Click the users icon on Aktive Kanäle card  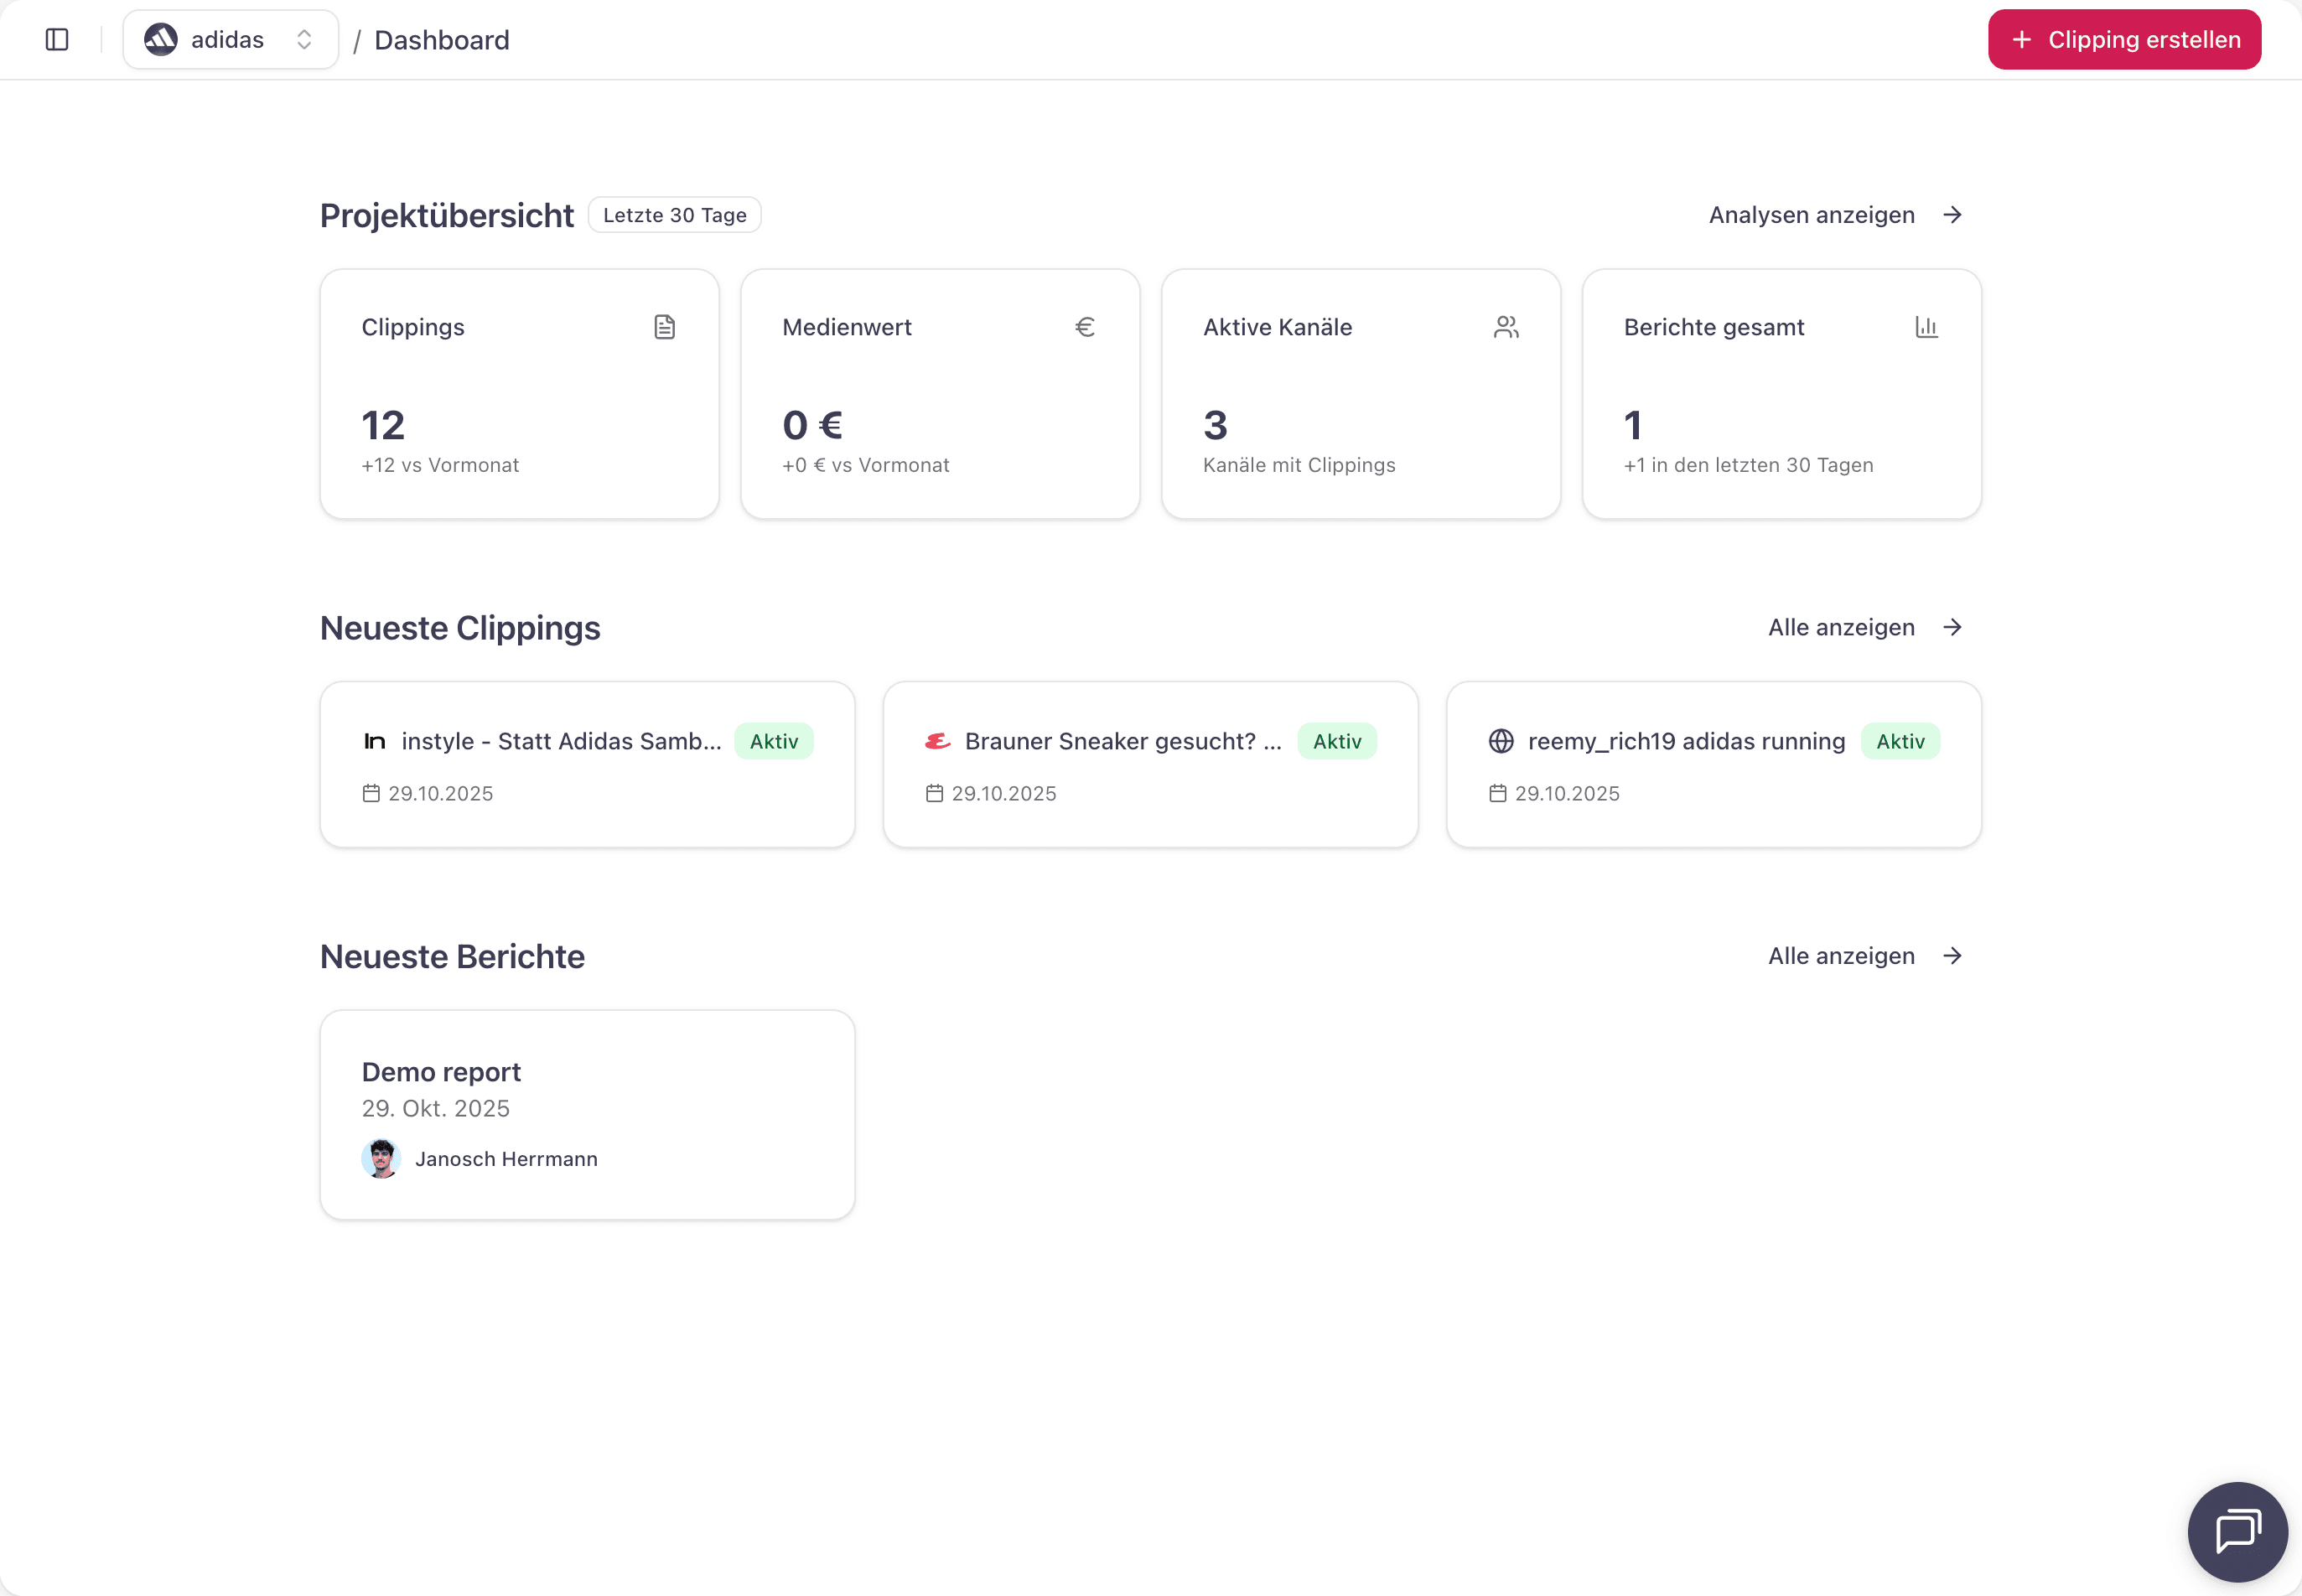(1506, 327)
